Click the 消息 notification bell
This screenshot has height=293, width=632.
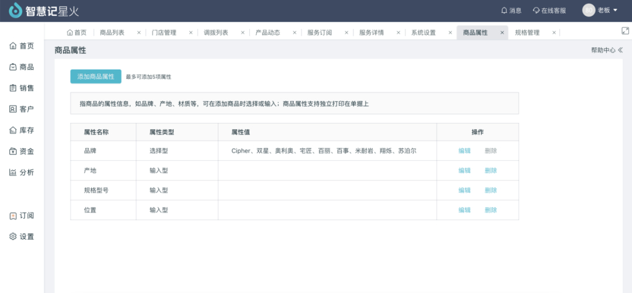pyautogui.click(x=504, y=11)
